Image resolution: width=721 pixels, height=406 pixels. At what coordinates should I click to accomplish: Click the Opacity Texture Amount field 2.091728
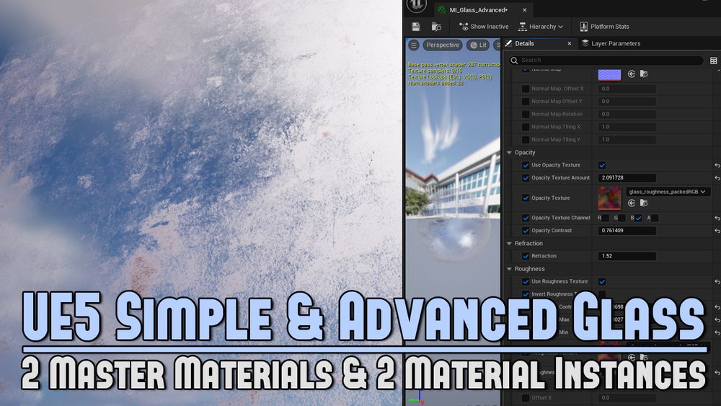click(x=627, y=178)
